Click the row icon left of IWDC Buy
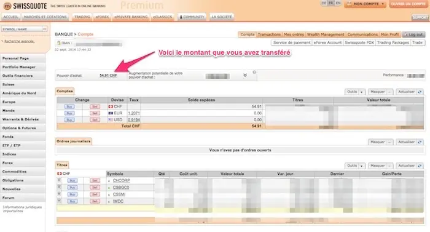430x232 pixels. [x=59, y=201]
